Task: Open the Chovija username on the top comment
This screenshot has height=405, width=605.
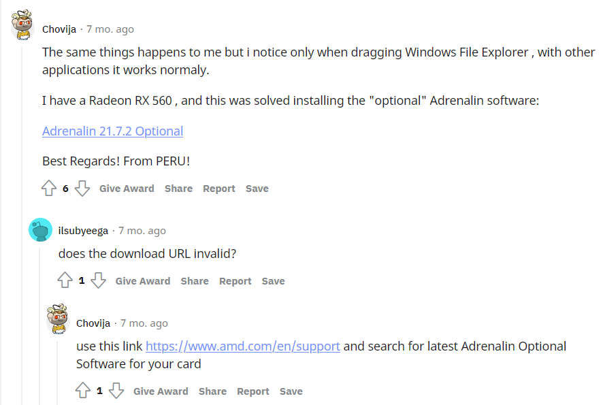Action: [59, 29]
